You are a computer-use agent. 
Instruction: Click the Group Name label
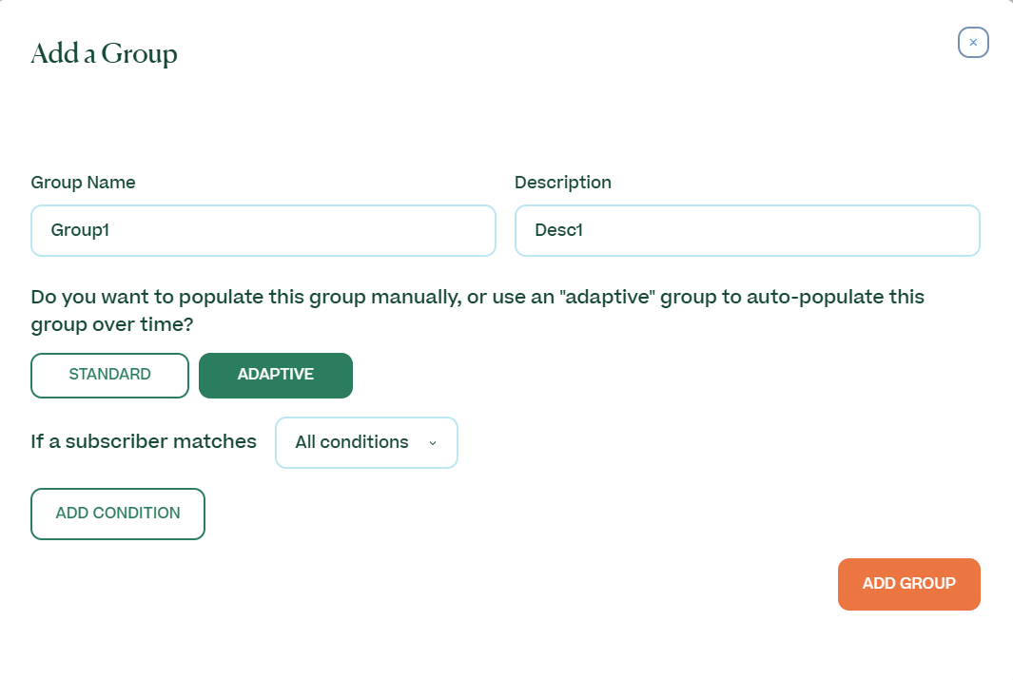(84, 183)
